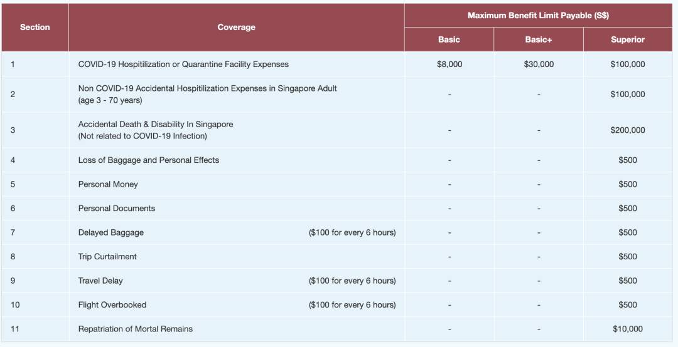The width and height of the screenshot is (678, 347).
Task: Click Repatriation of Mortal Remains row
Action: (x=135, y=329)
